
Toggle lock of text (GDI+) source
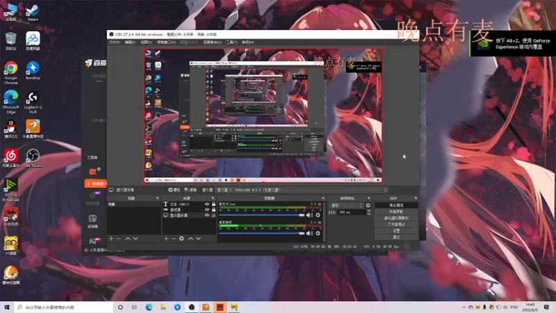pos(213,204)
